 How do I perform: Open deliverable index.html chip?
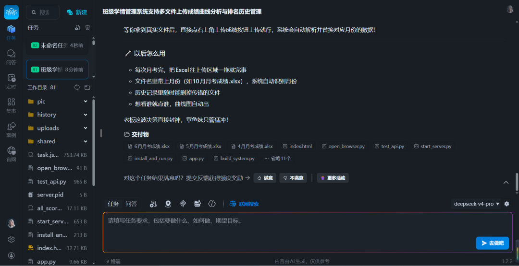tap(297, 146)
